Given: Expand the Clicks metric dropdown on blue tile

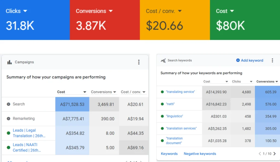Looking at the screenshot, I should pyautogui.click(x=25, y=11).
